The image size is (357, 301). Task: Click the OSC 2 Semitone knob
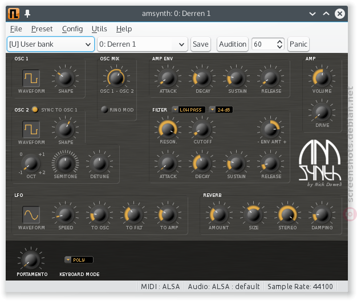coord(66,163)
